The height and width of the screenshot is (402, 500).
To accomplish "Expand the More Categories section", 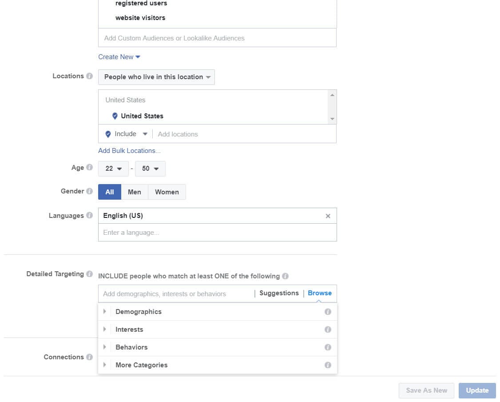I will tap(105, 365).
